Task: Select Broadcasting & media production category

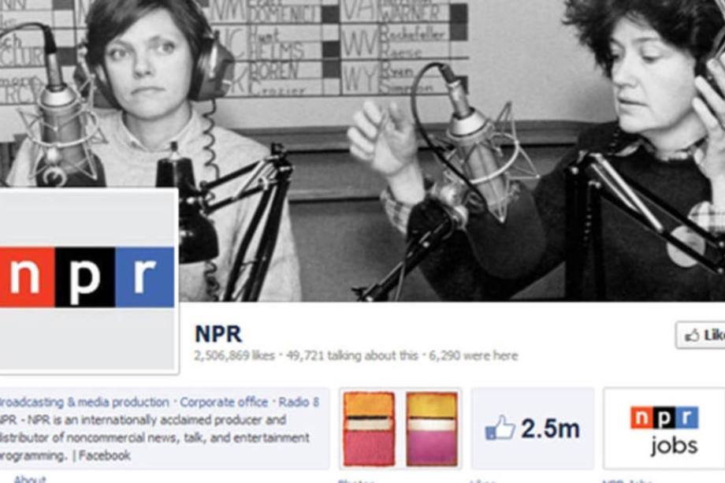Action: [84, 402]
